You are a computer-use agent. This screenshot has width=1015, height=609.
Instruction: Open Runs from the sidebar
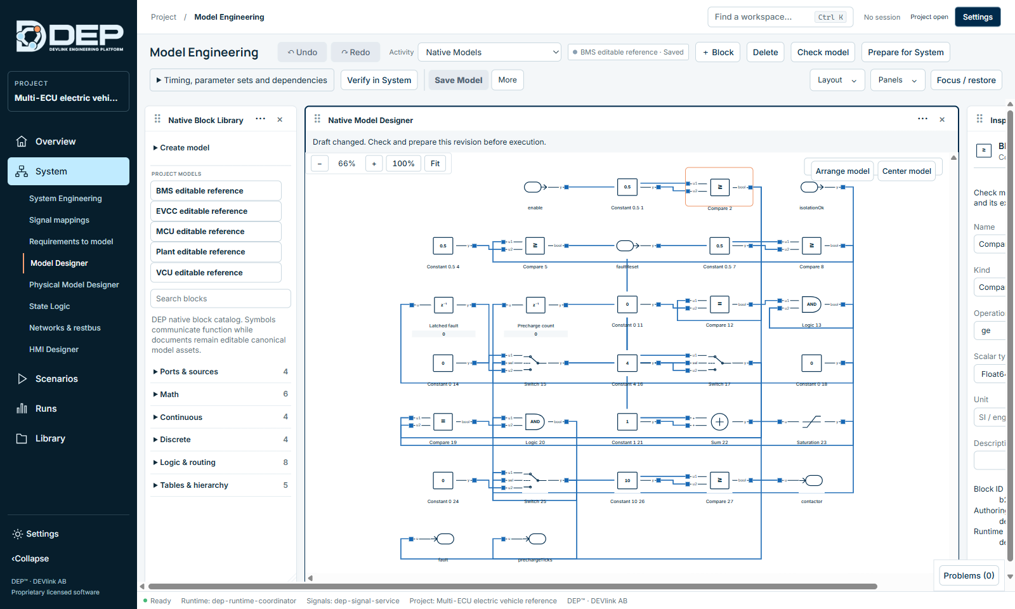tap(69, 409)
